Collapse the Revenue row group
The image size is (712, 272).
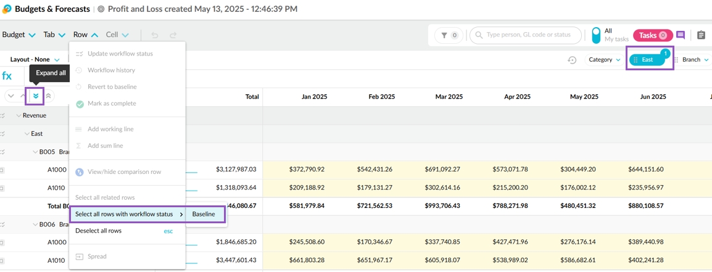[19, 115]
